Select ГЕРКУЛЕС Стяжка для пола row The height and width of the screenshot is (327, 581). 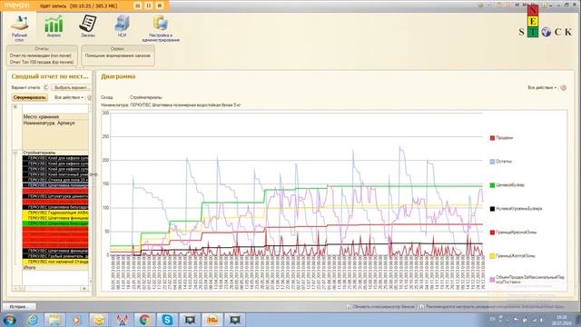(x=54, y=180)
